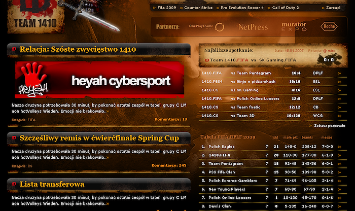
Task: Open arrow for Devils Clan row
Action: (339, 206)
